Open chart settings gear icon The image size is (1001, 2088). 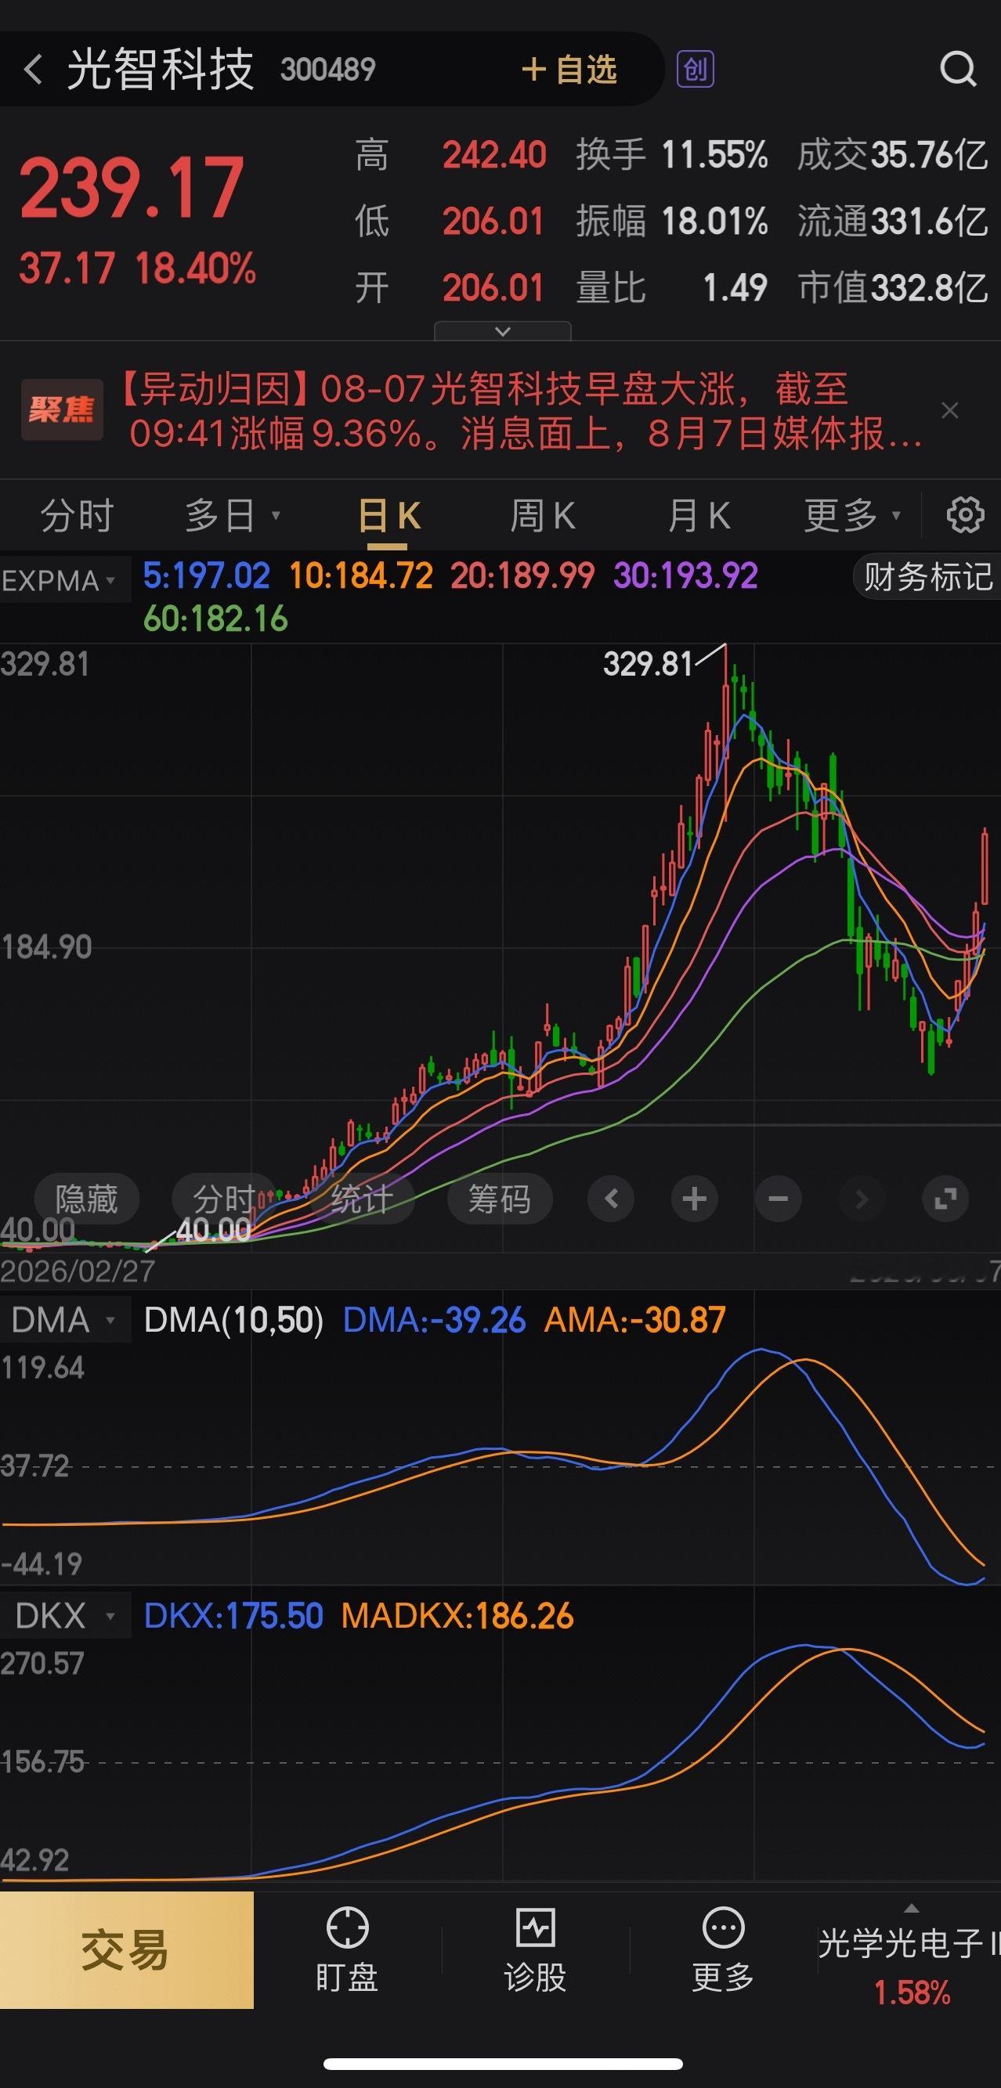[x=965, y=514]
